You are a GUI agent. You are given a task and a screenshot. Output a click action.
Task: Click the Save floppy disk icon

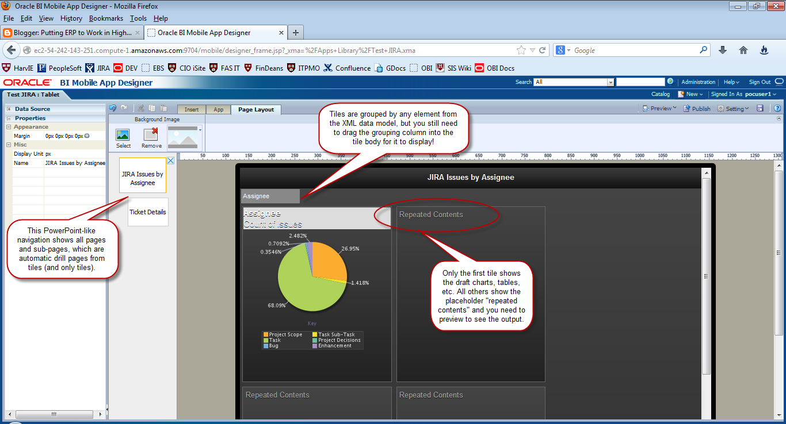click(x=760, y=109)
